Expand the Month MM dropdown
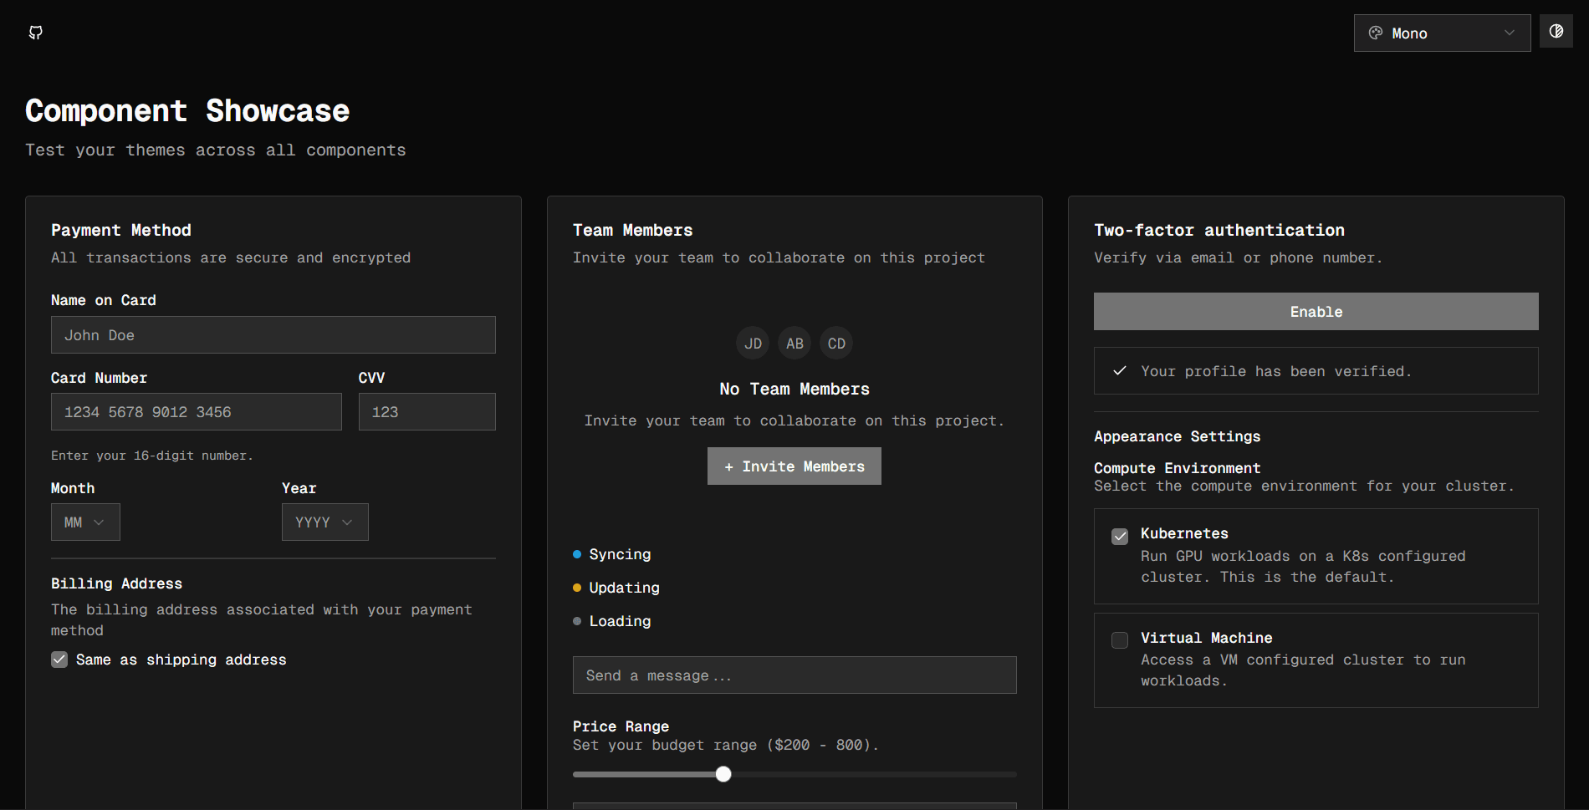 click(x=85, y=522)
